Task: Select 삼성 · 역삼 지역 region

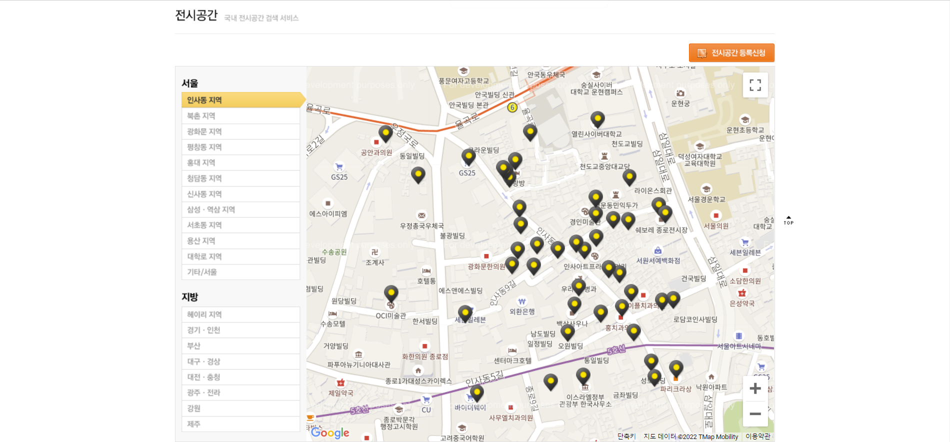Action: coord(240,209)
